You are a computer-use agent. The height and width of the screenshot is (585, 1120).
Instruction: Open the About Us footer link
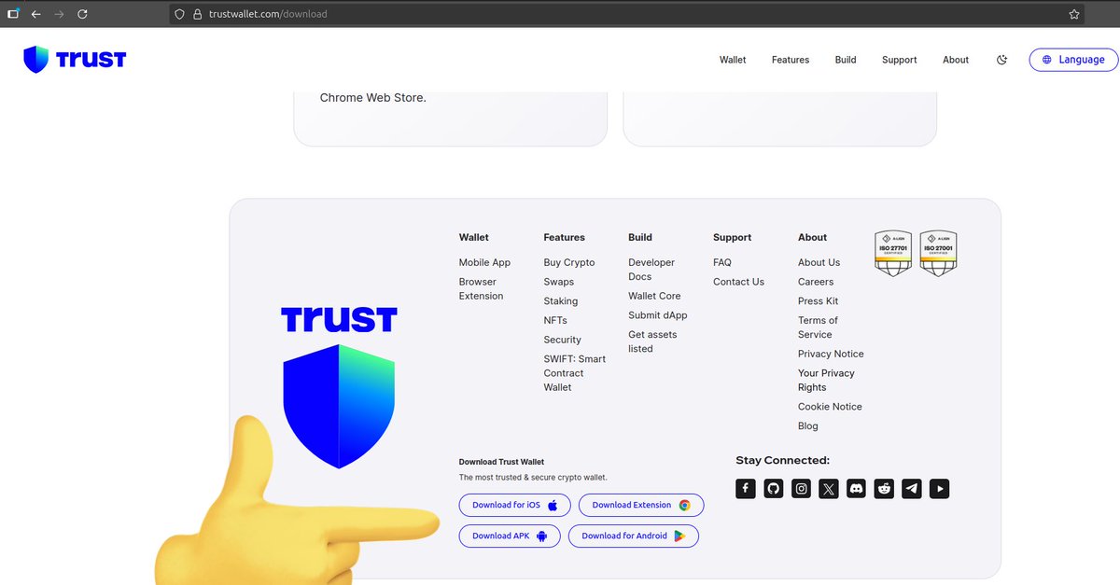819,262
